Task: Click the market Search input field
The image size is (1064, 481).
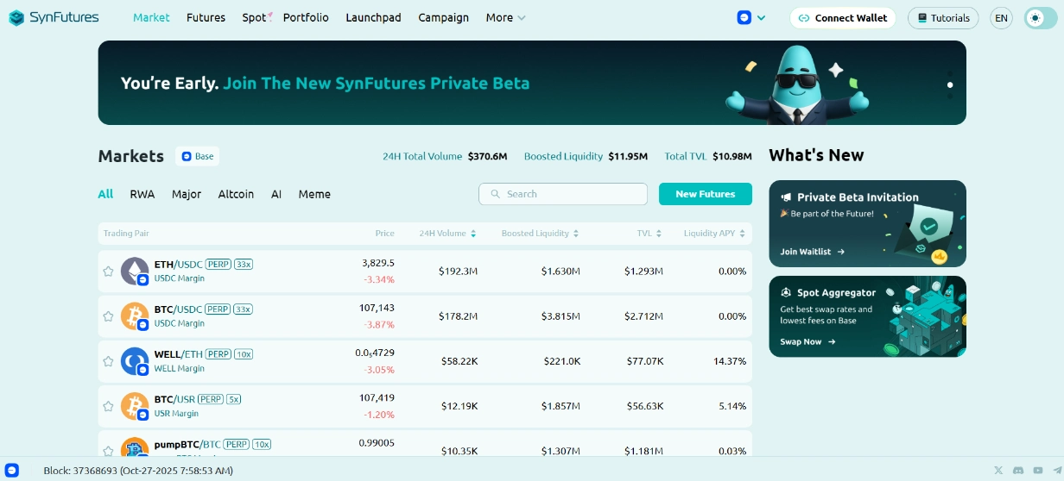Action: pyautogui.click(x=563, y=194)
